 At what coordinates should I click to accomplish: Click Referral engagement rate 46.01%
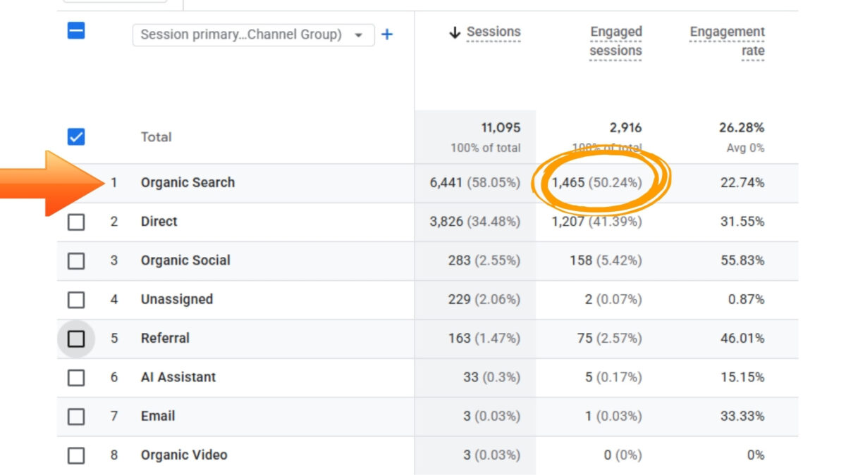pos(742,338)
